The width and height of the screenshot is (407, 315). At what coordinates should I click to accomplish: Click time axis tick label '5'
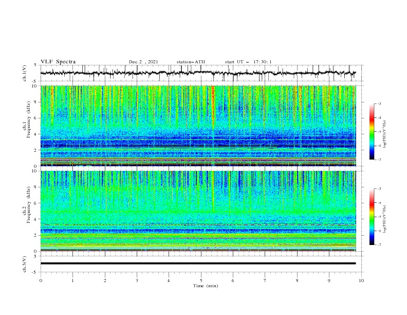[x=201, y=281]
